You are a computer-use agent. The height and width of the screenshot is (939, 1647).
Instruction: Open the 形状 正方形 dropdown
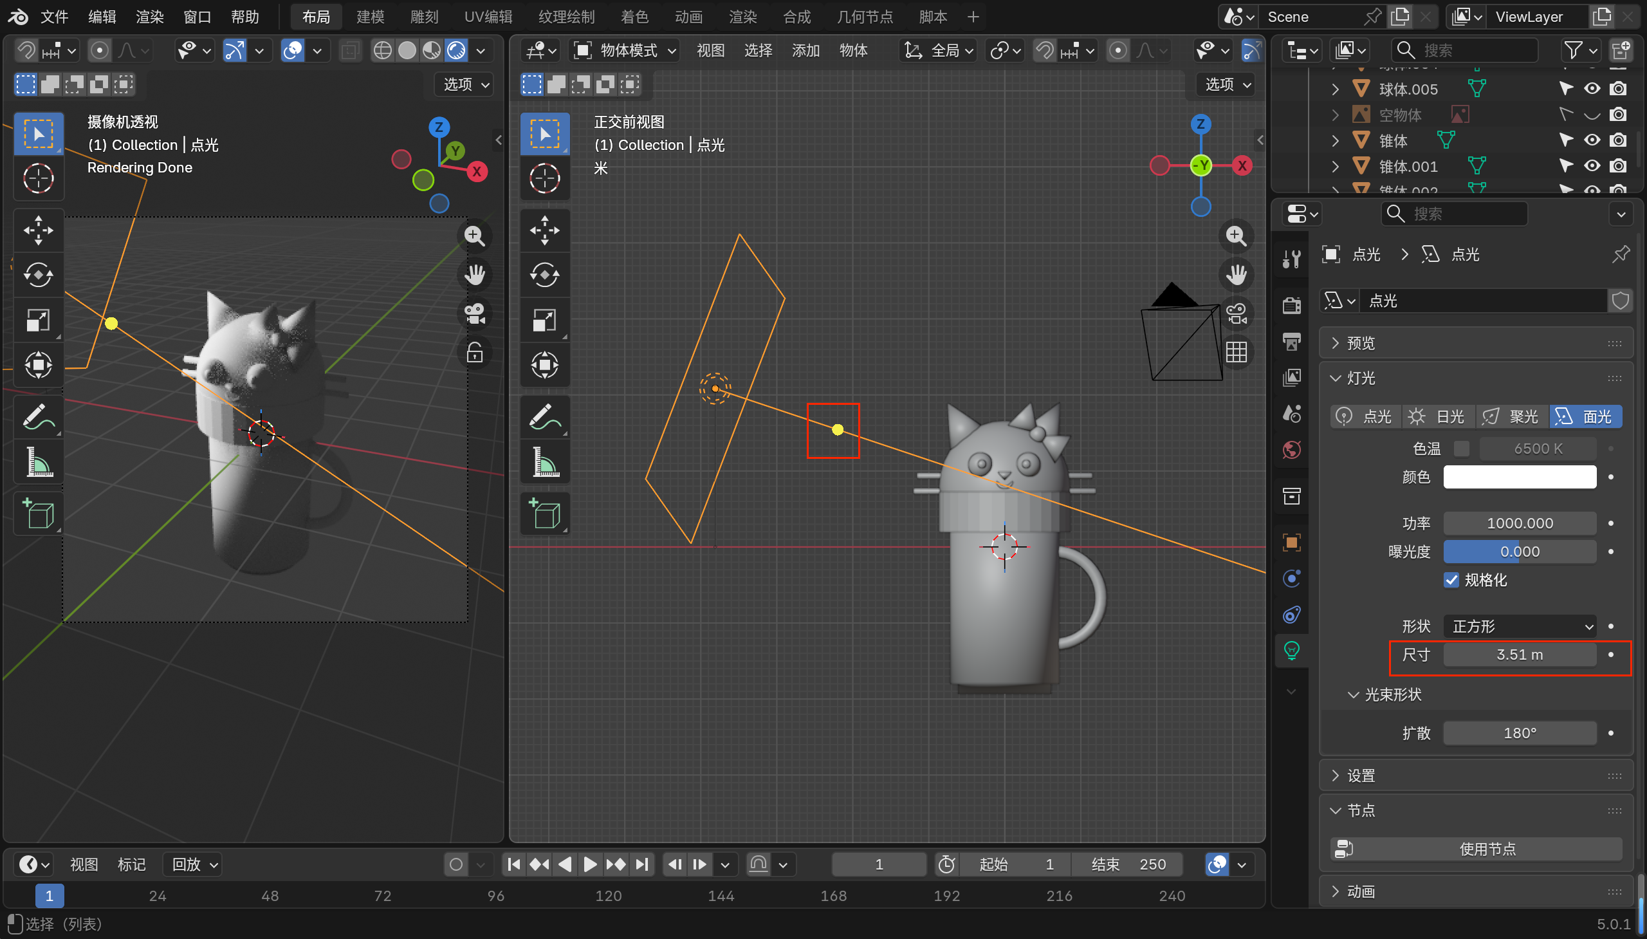[x=1520, y=626]
